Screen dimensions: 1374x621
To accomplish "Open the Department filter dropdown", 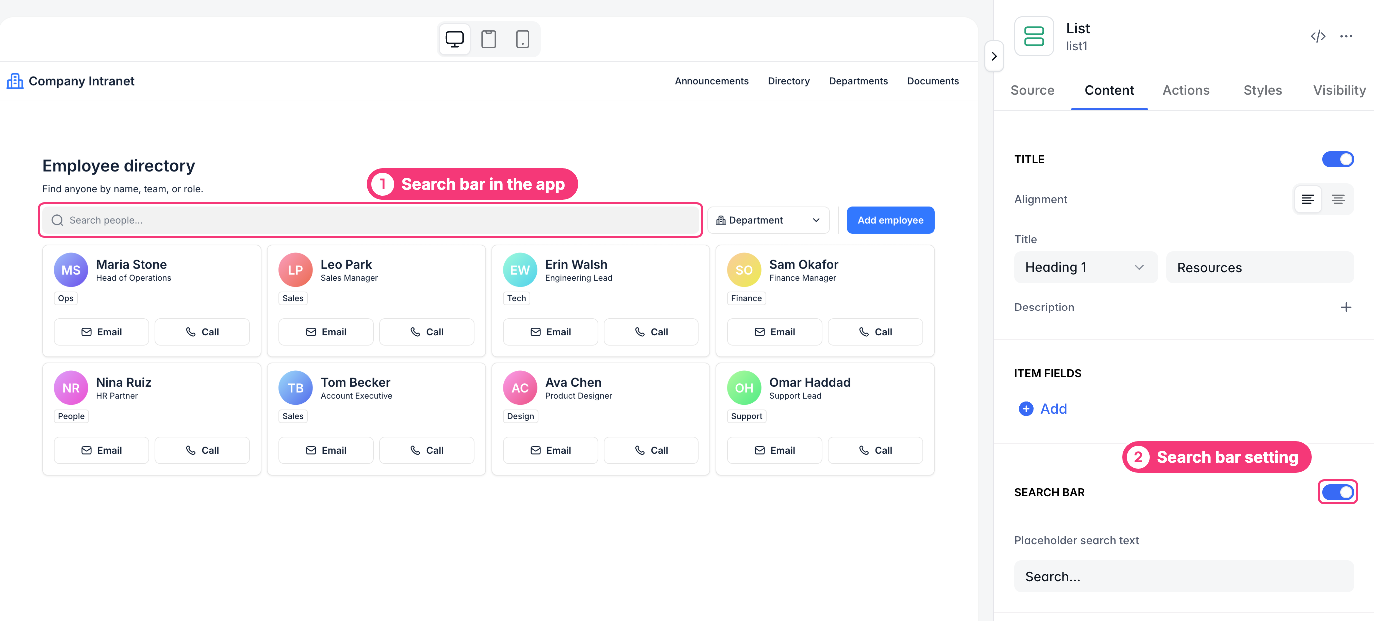I will [x=768, y=220].
